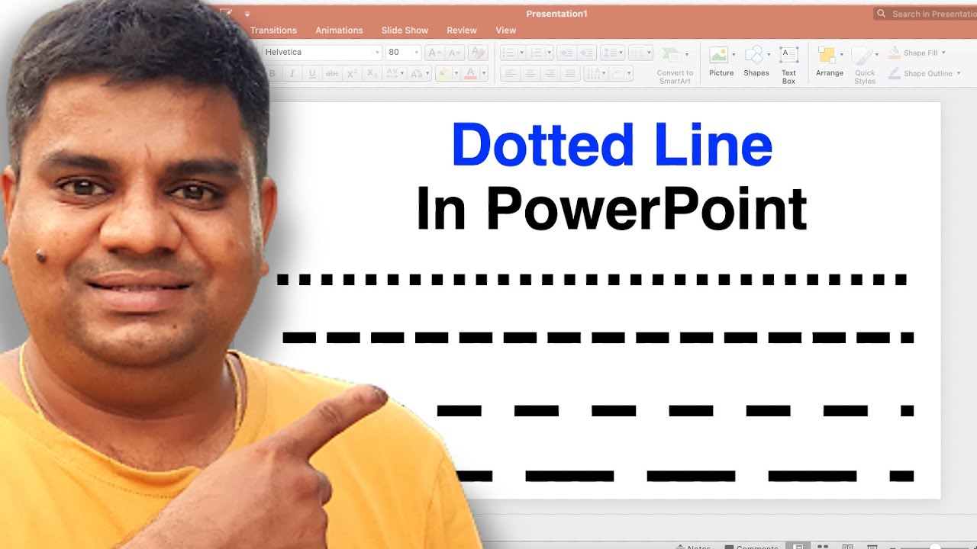This screenshot has height=549, width=977.
Task: Switch to View tab
Action: [x=505, y=30]
